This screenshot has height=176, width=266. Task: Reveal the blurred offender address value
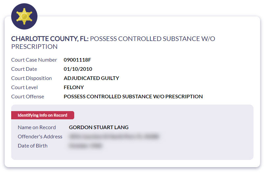point(114,137)
